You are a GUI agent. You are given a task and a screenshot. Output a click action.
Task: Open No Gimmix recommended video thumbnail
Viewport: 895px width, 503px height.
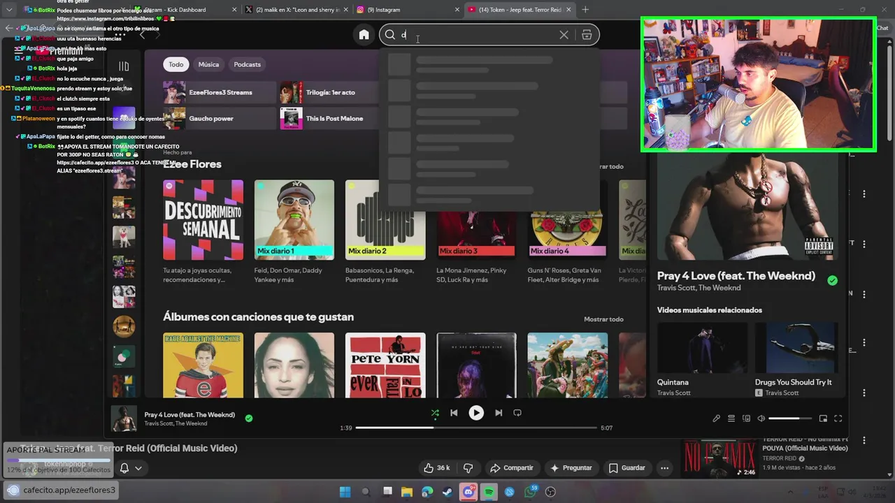coord(721,459)
